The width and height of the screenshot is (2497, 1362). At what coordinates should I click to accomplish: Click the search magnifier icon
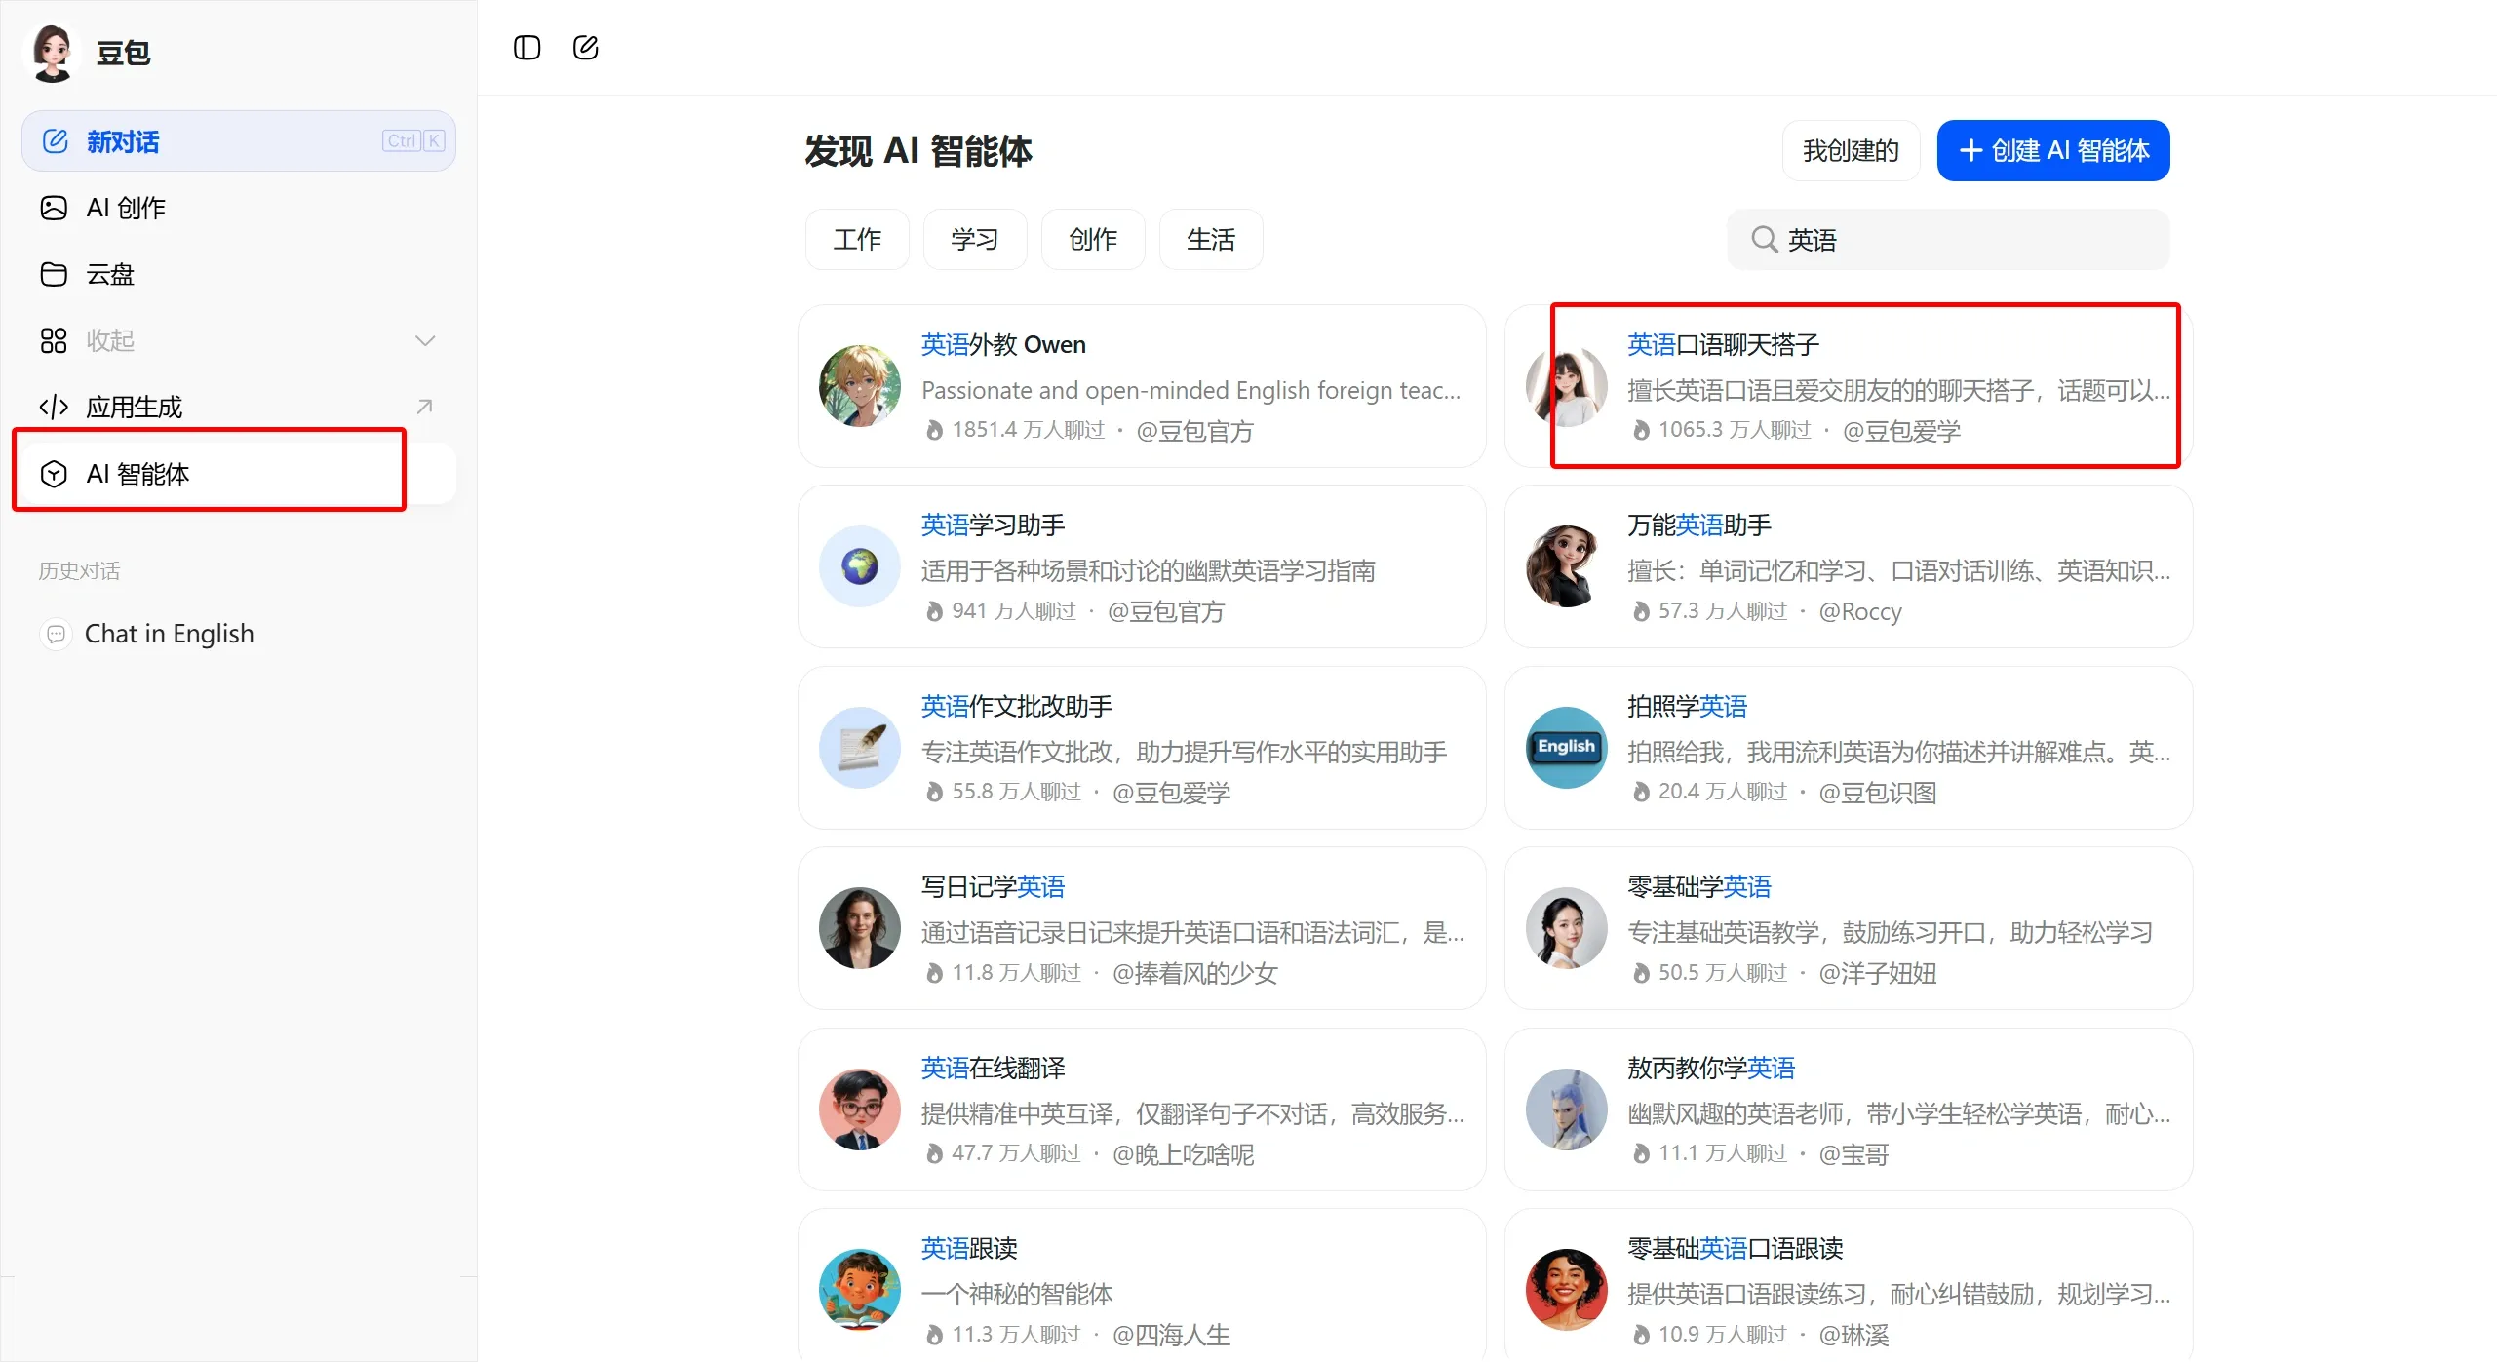[x=1764, y=239]
